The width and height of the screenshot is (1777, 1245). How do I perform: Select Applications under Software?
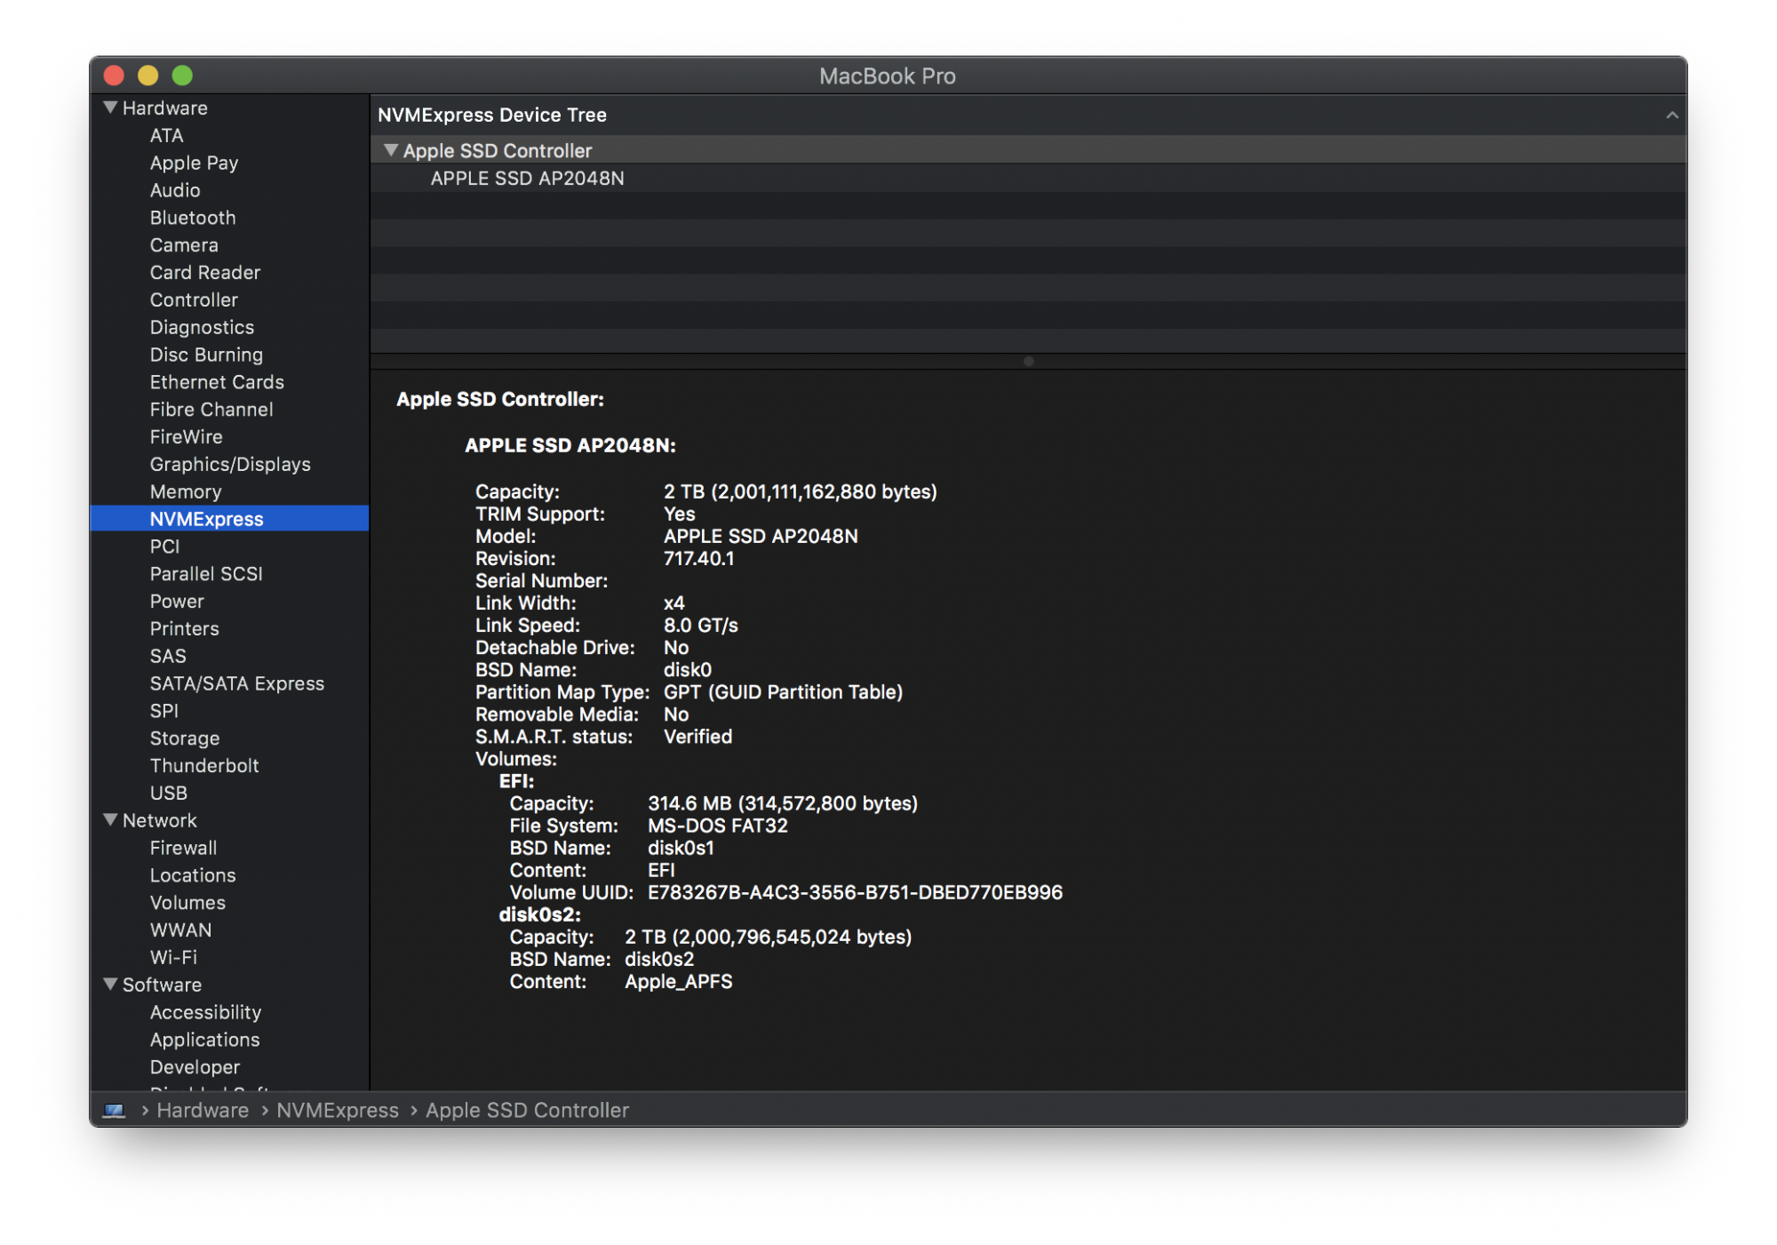(x=204, y=1039)
